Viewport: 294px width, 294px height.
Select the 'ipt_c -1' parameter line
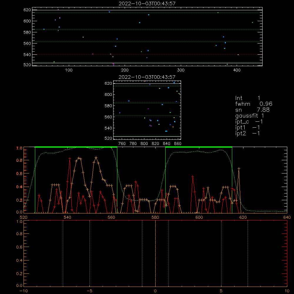[249, 122]
